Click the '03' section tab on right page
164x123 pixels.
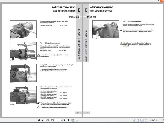pyautogui.click(x=88, y=17)
